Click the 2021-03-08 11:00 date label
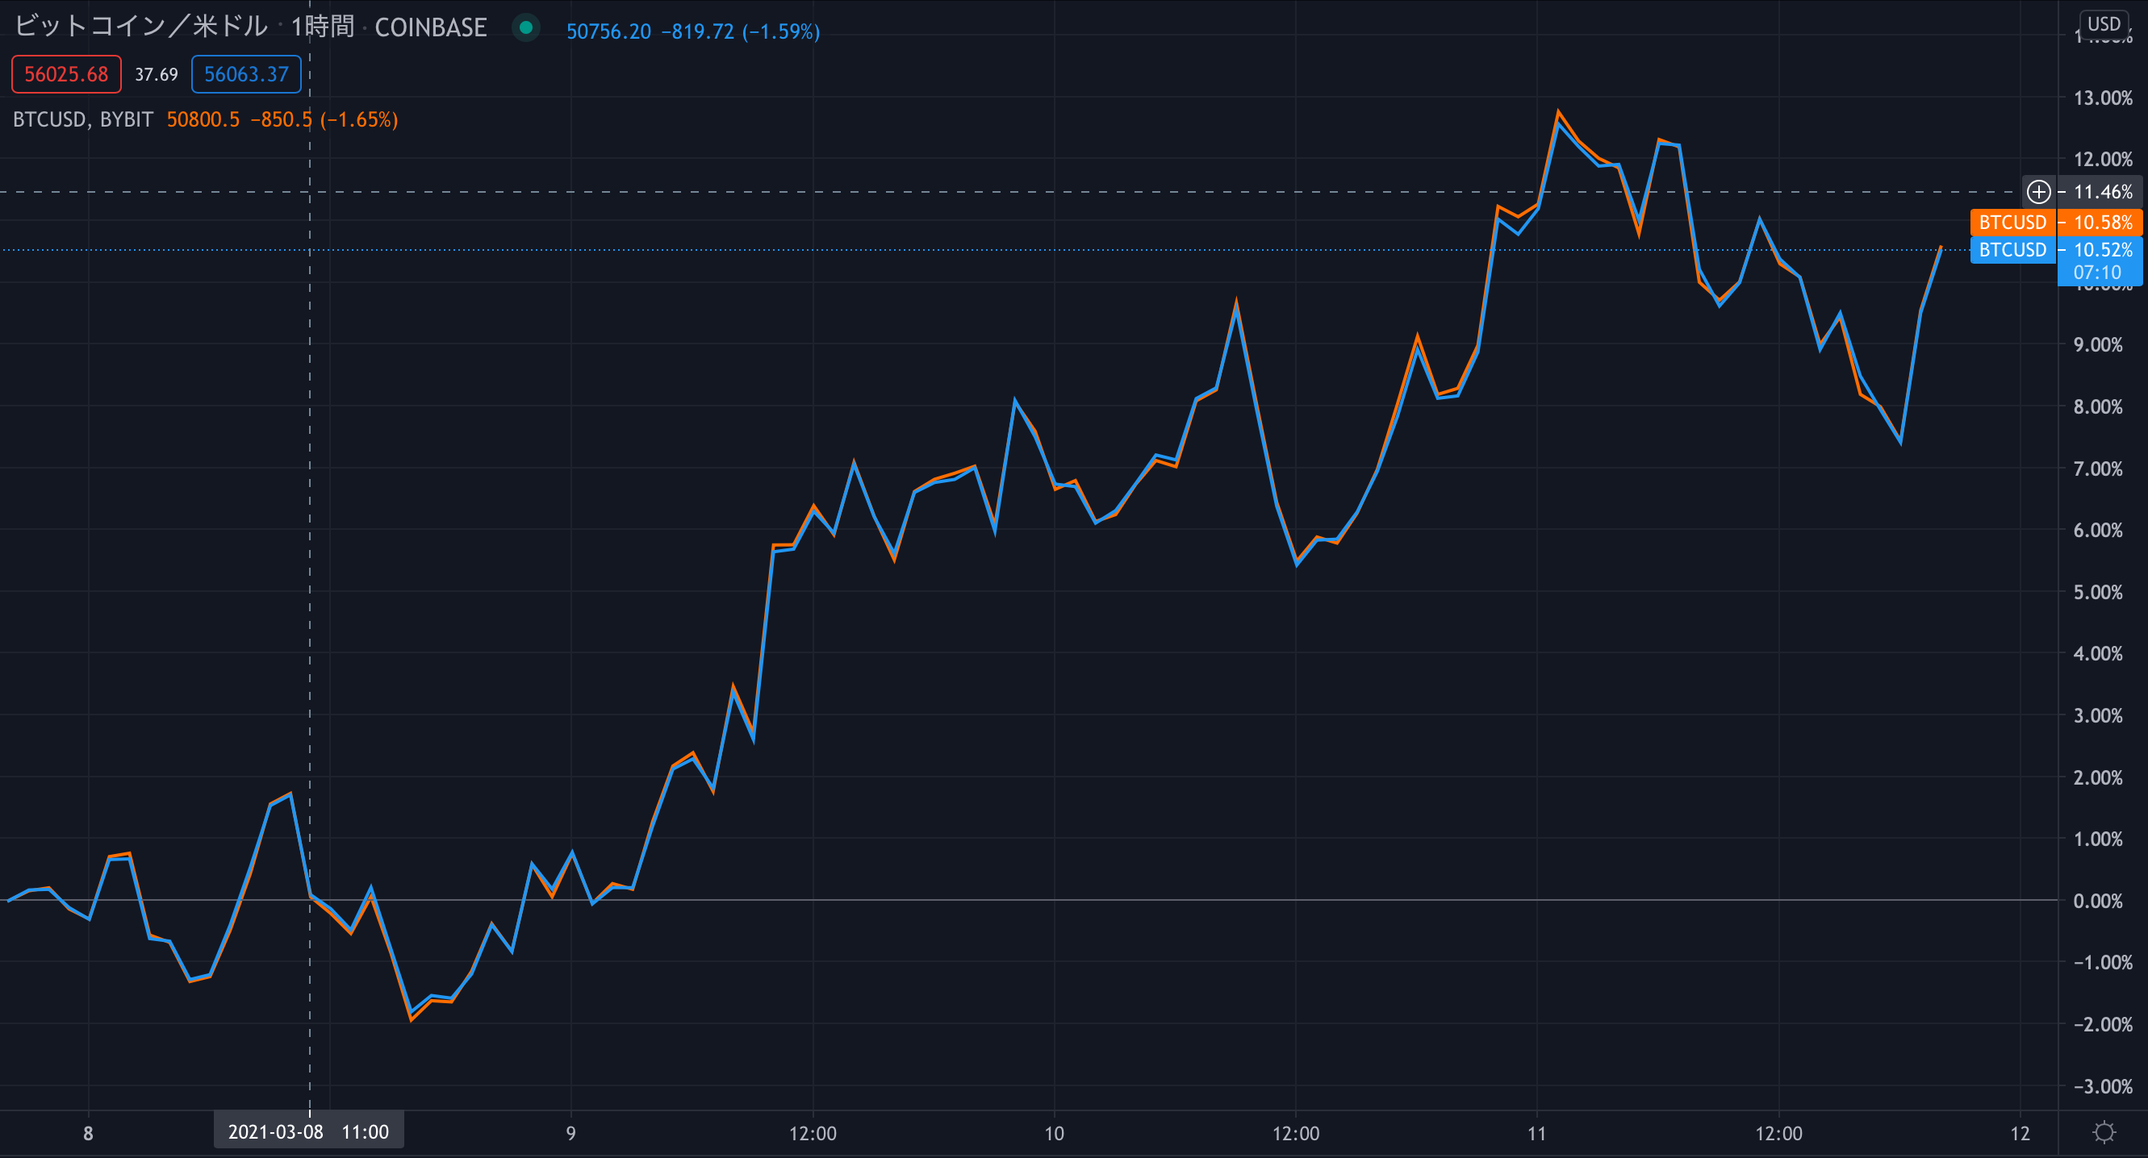The width and height of the screenshot is (2148, 1158). click(x=308, y=1132)
